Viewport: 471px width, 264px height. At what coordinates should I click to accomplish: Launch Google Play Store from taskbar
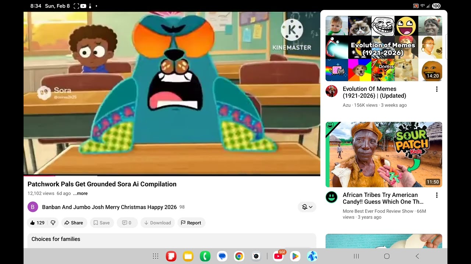(x=295, y=256)
